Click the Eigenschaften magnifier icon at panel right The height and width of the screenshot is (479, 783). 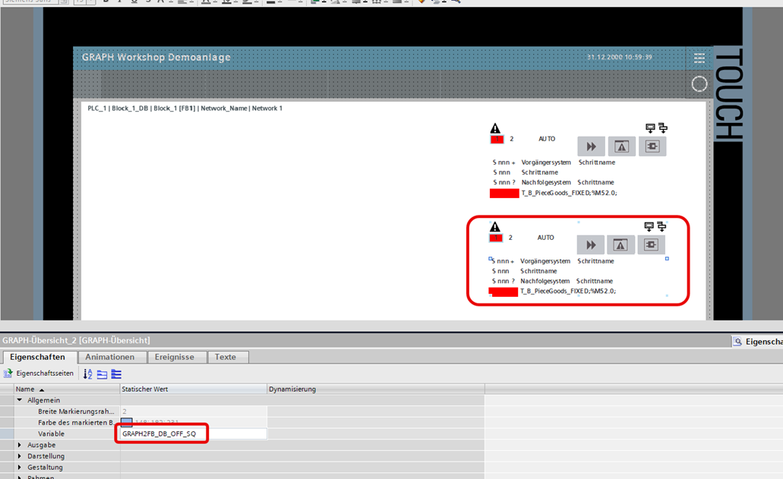pos(737,342)
